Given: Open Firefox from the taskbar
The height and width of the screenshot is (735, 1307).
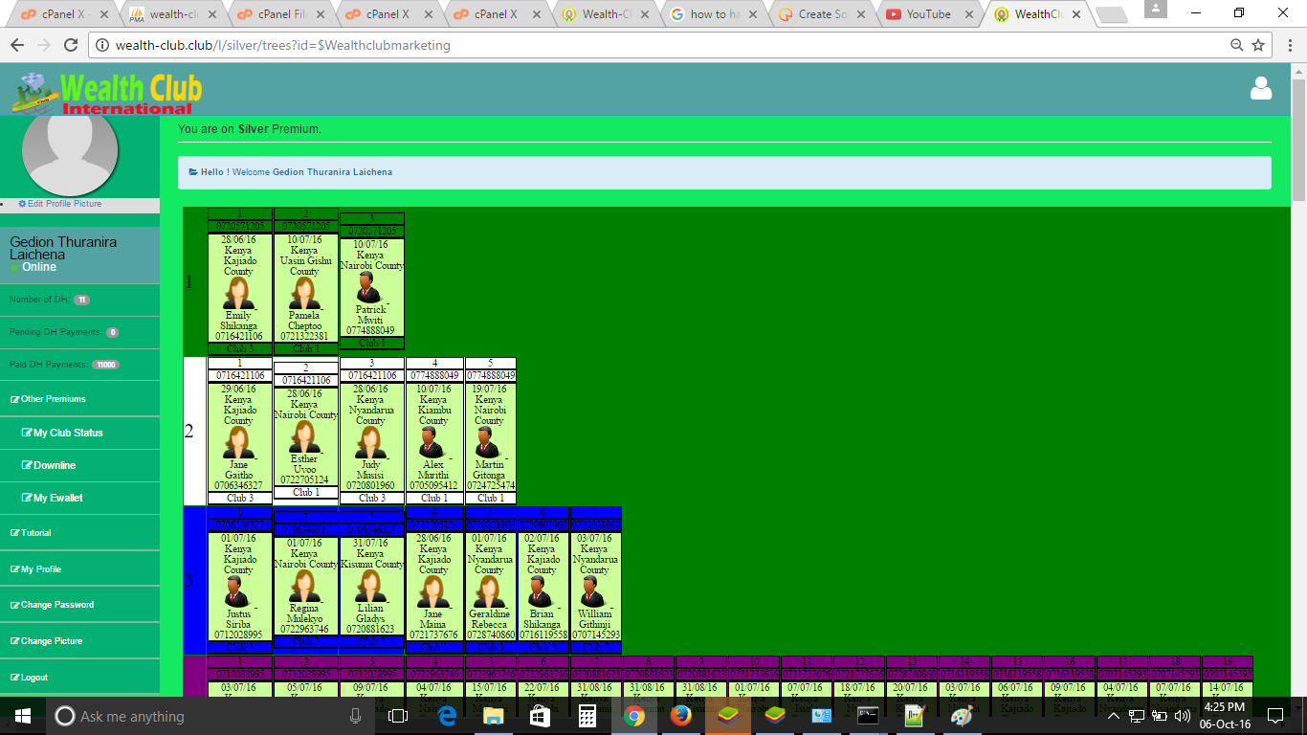Looking at the screenshot, I should click(x=680, y=715).
